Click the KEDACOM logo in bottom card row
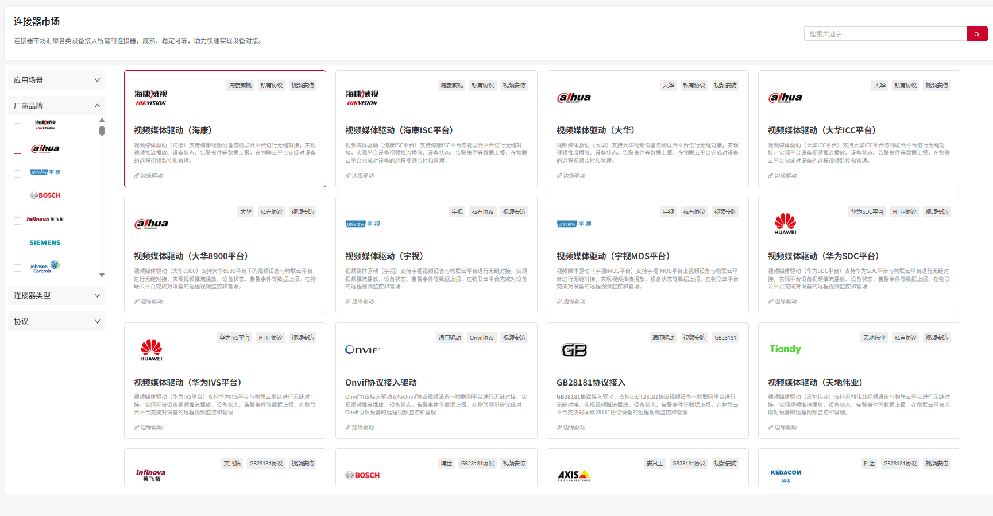The image size is (993, 516). [786, 475]
